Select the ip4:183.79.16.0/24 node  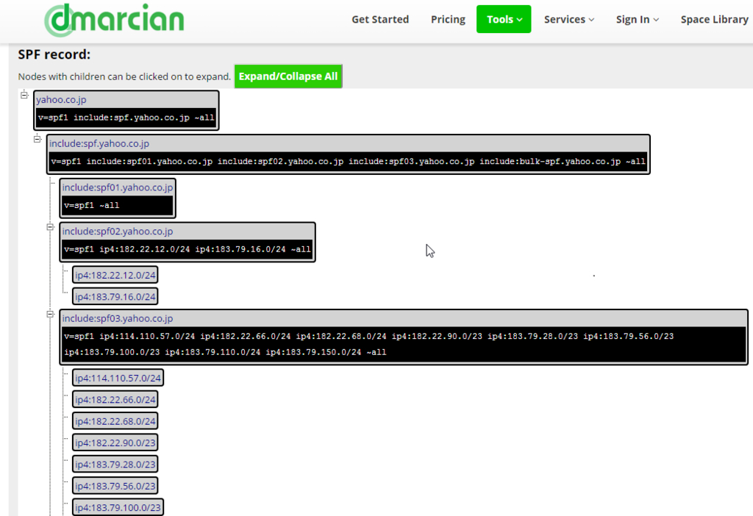point(115,297)
